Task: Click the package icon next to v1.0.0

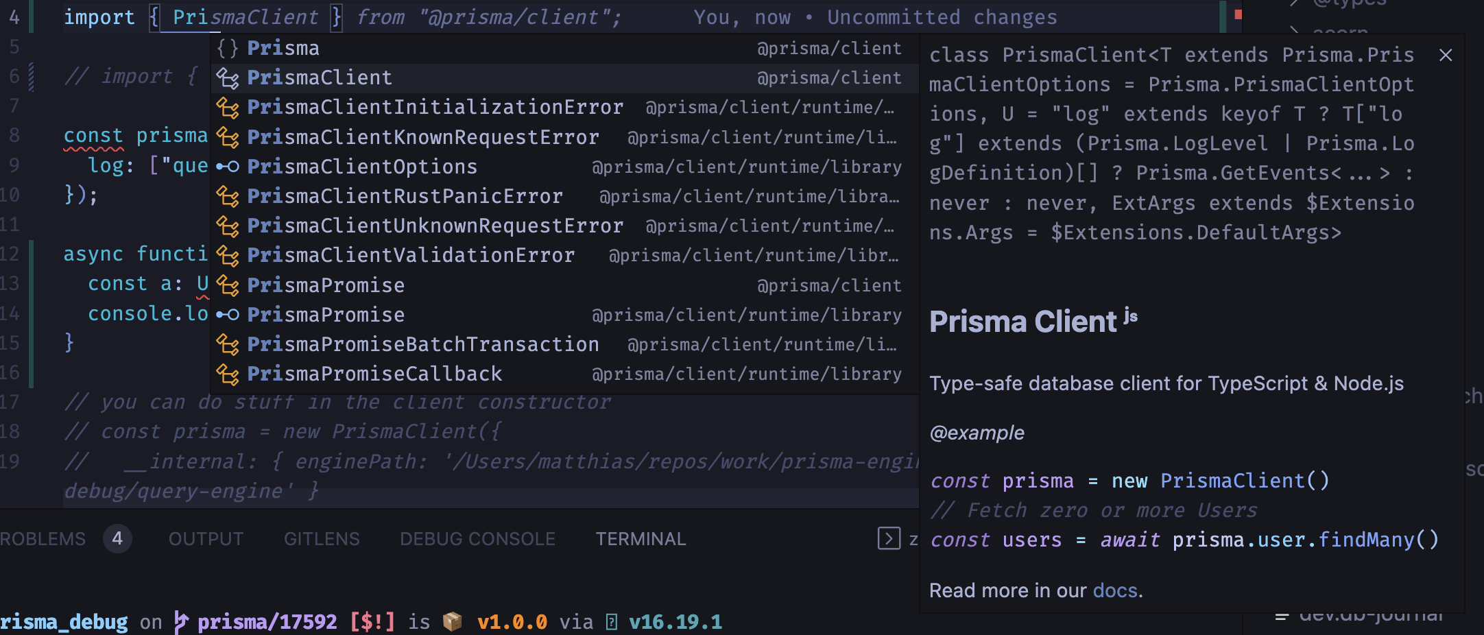Action: (453, 621)
